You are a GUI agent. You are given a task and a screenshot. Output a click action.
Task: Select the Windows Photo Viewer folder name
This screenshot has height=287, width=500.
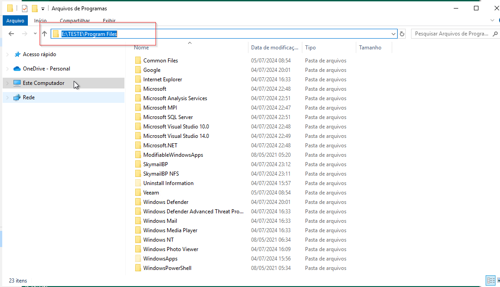171,249
